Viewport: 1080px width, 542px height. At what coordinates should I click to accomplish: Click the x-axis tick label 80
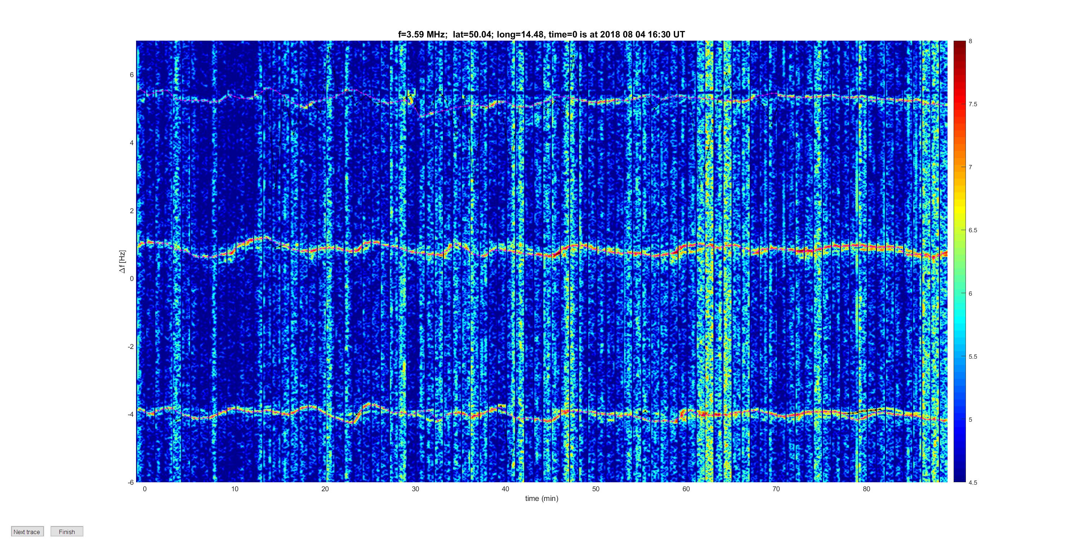(x=866, y=489)
